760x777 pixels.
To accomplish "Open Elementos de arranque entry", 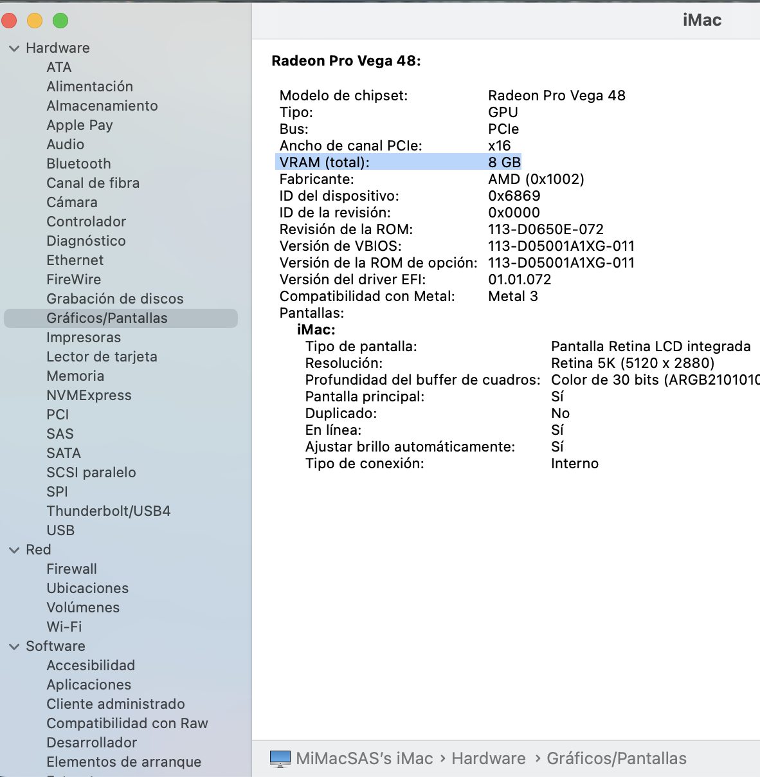I will [124, 762].
